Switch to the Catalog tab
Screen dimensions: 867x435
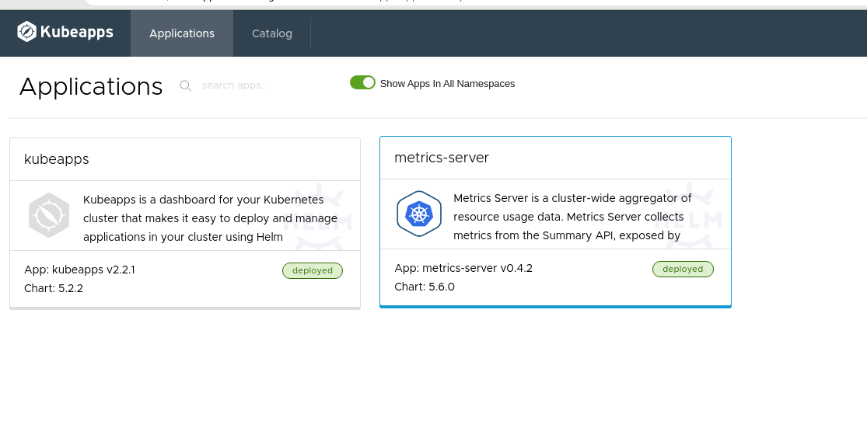point(272,33)
